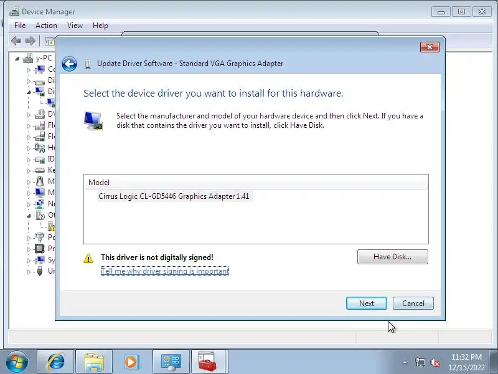Select the Ports category icon

pyautogui.click(x=40, y=237)
